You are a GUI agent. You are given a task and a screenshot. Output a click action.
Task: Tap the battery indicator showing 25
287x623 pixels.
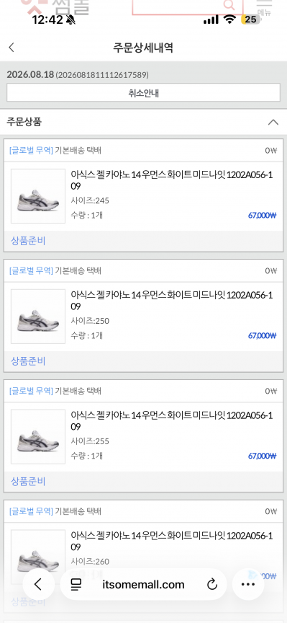coord(250,19)
